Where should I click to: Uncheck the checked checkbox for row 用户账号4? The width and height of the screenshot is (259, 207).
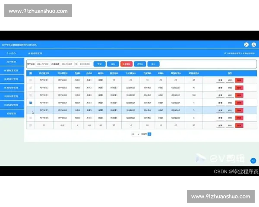tap(31, 103)
